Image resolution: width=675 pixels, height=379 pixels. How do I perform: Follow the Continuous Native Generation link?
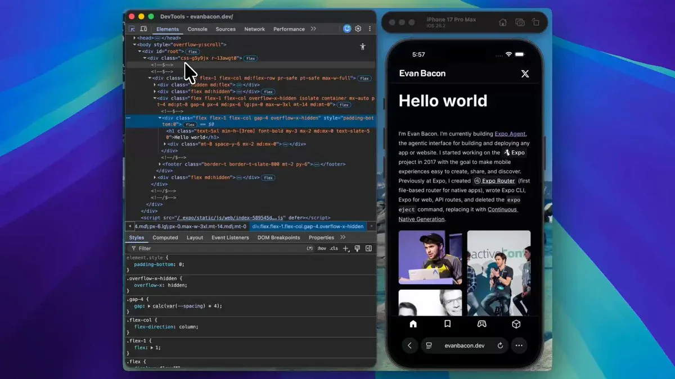pyautogui.click(x=458, y=214)
